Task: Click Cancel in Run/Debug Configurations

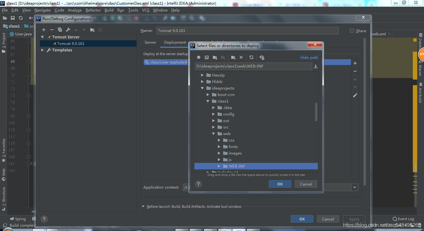Action: tap(328, 219)
